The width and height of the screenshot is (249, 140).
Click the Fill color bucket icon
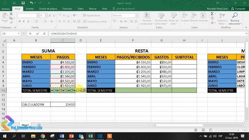(x=45, y=21)
